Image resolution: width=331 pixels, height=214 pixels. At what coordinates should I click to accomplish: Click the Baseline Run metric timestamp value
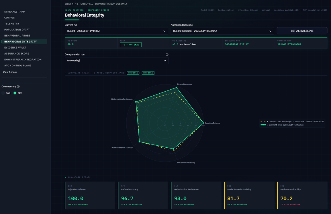coord(237,45)
